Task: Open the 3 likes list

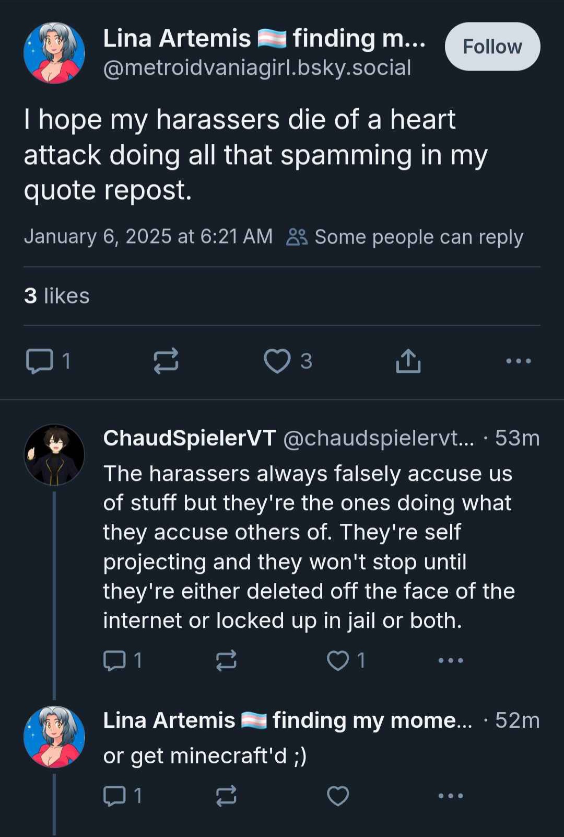Action: coord(56,296)
